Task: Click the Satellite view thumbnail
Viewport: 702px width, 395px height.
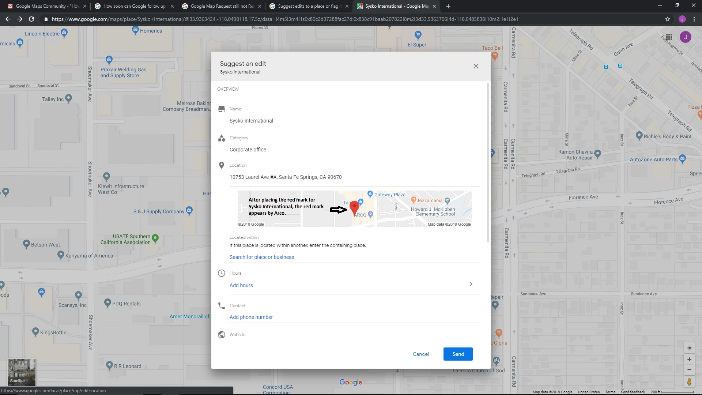Action: 22,372
